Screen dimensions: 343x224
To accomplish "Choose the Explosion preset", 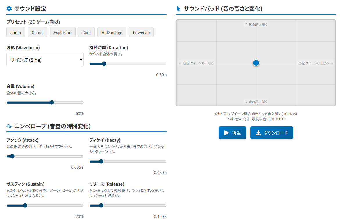I will point(62,33).
